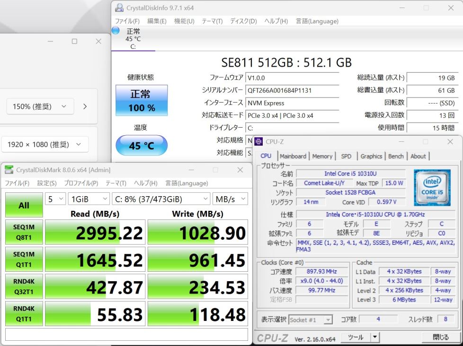Viewport: 463px width, 346px height.
Task: Click the CrystalDiskInfo app icon in title bar
Action: pyautogui.click(x=120, y=8)
